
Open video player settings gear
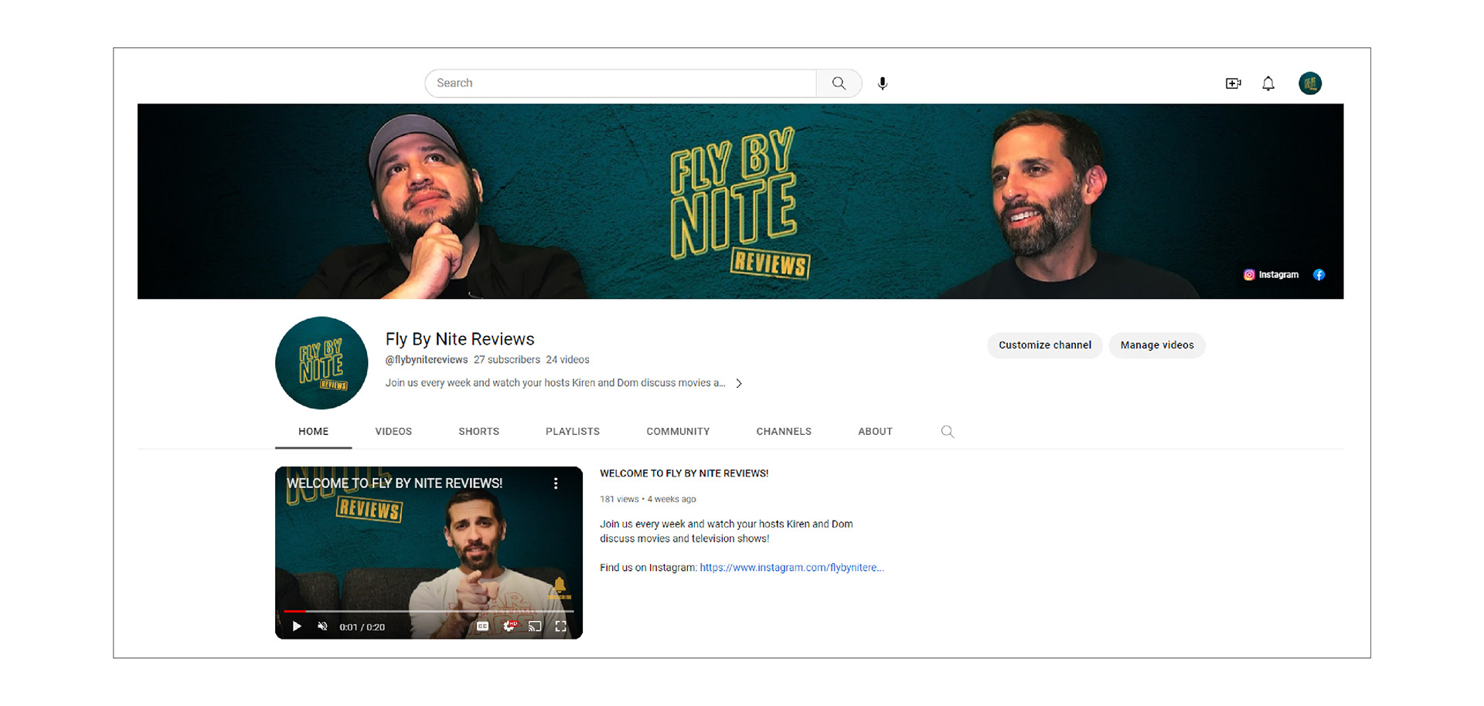coord(509,626)
